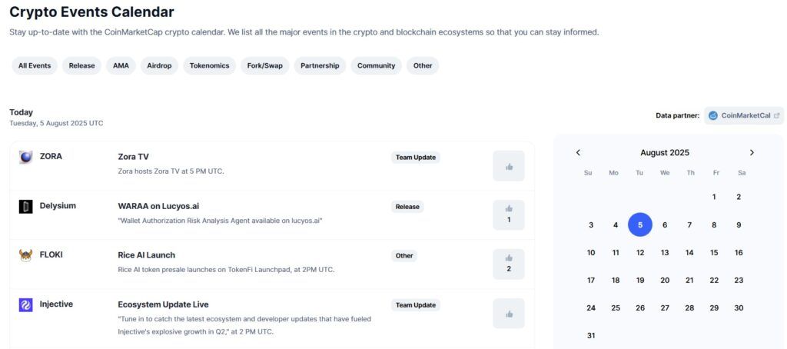
Task: Go to previous month in calendar
Action: click(x=578, y=152)
